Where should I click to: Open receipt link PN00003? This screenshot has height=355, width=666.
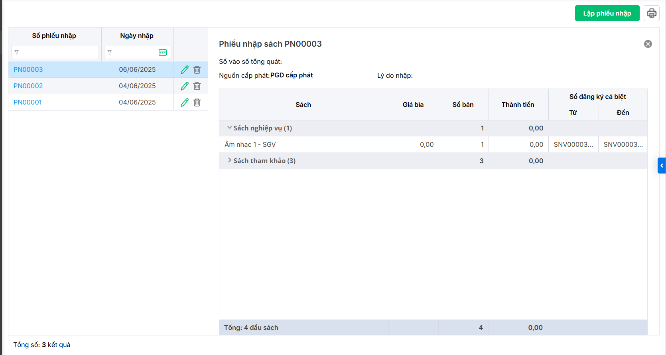[x=28, y=69]
